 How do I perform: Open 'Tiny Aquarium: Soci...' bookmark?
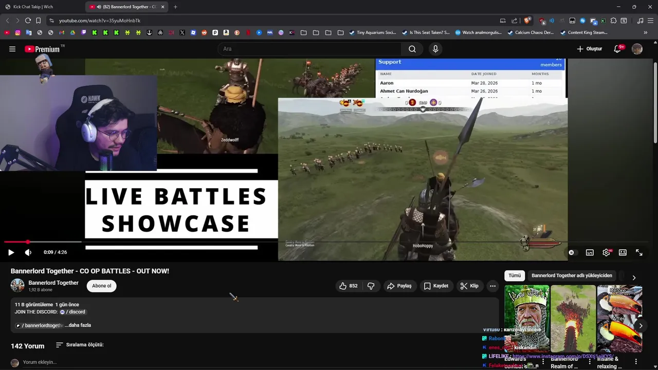[x=372, y=32]
